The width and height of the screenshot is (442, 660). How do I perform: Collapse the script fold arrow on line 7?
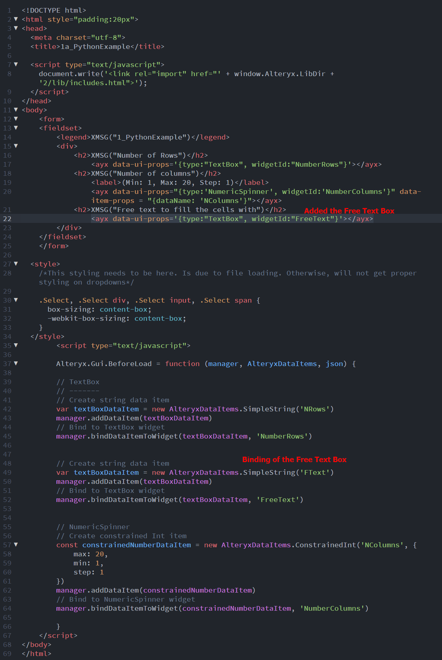16,64
